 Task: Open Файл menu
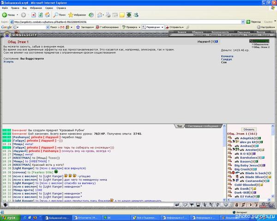click(5, 8)
